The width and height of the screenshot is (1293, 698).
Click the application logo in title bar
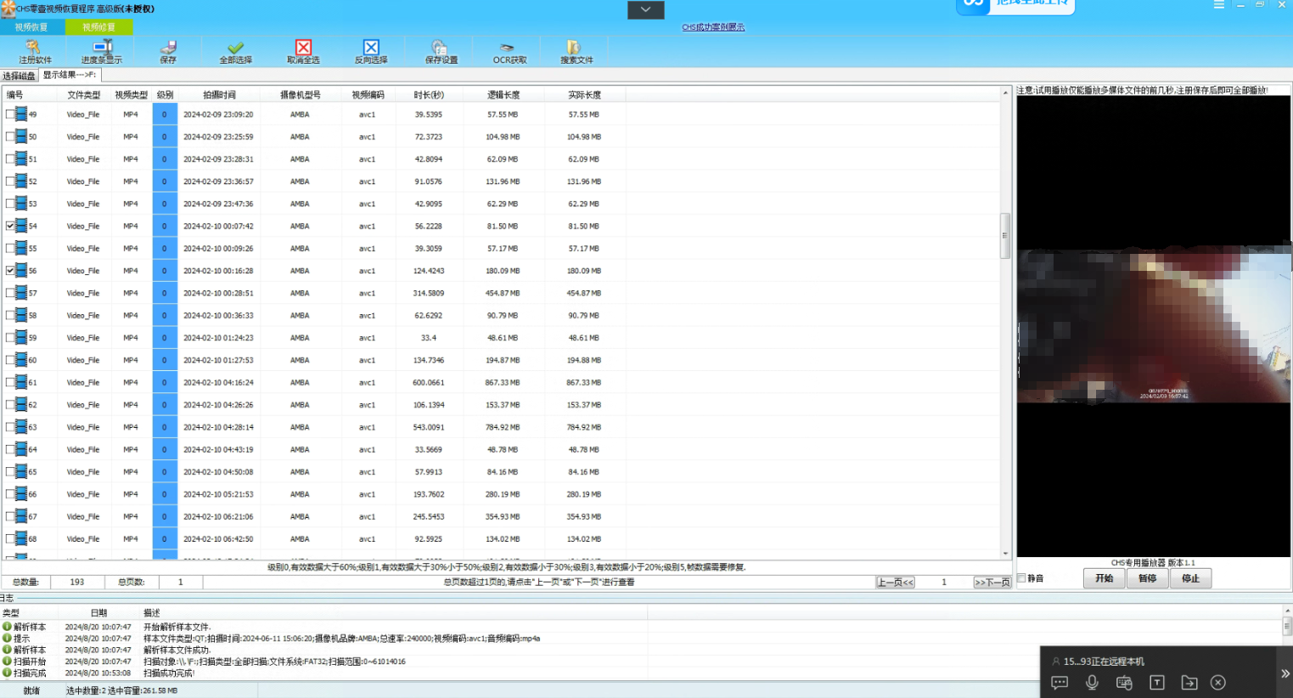coord(8,8)
